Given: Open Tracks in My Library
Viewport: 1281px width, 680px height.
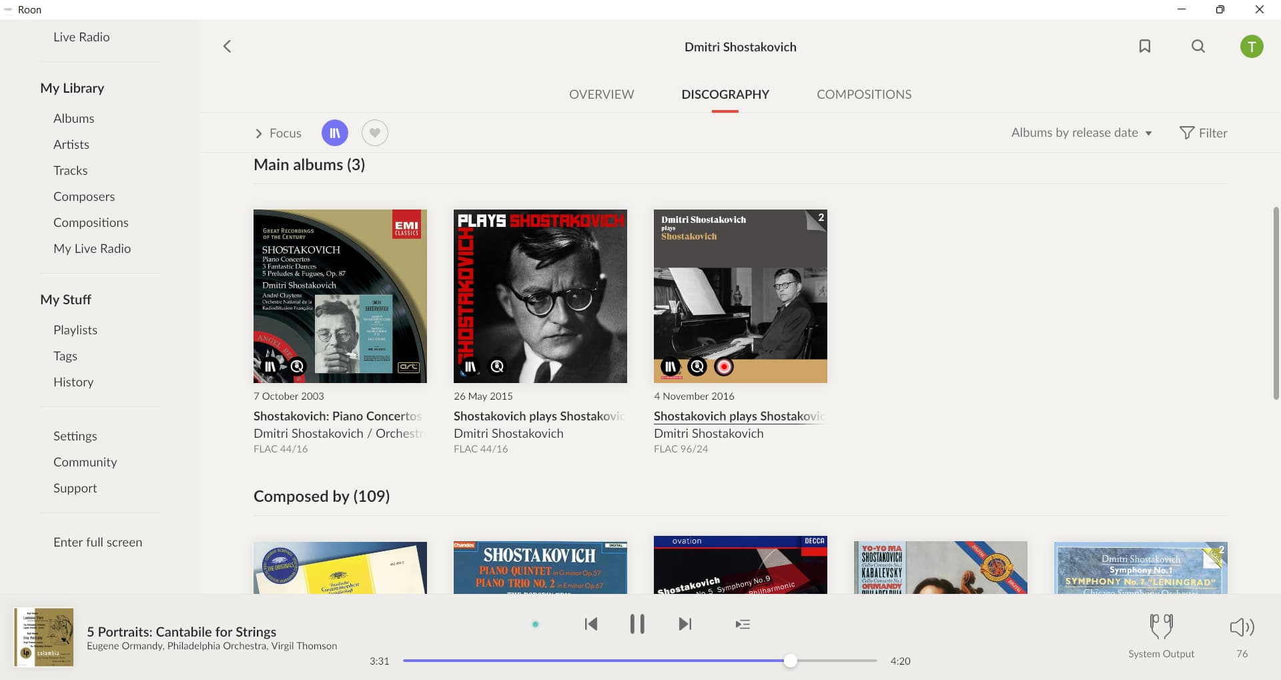Looking at the screenshot, I should click(70, 170).
